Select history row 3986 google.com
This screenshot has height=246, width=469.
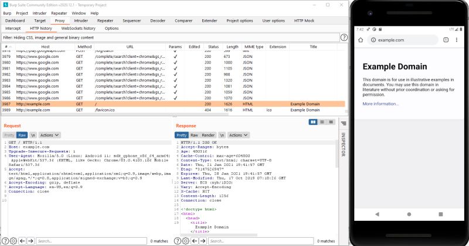[x=174, y=98]
